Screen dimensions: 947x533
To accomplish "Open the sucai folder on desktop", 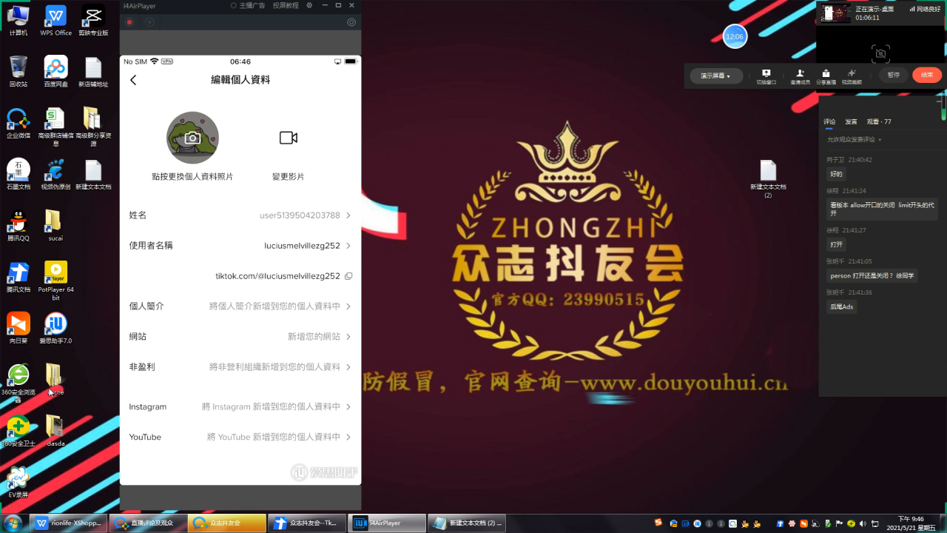I will point(56,225).
